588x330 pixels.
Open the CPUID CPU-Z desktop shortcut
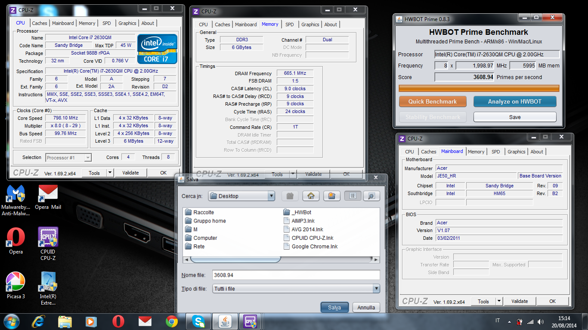tap(48, 244)
